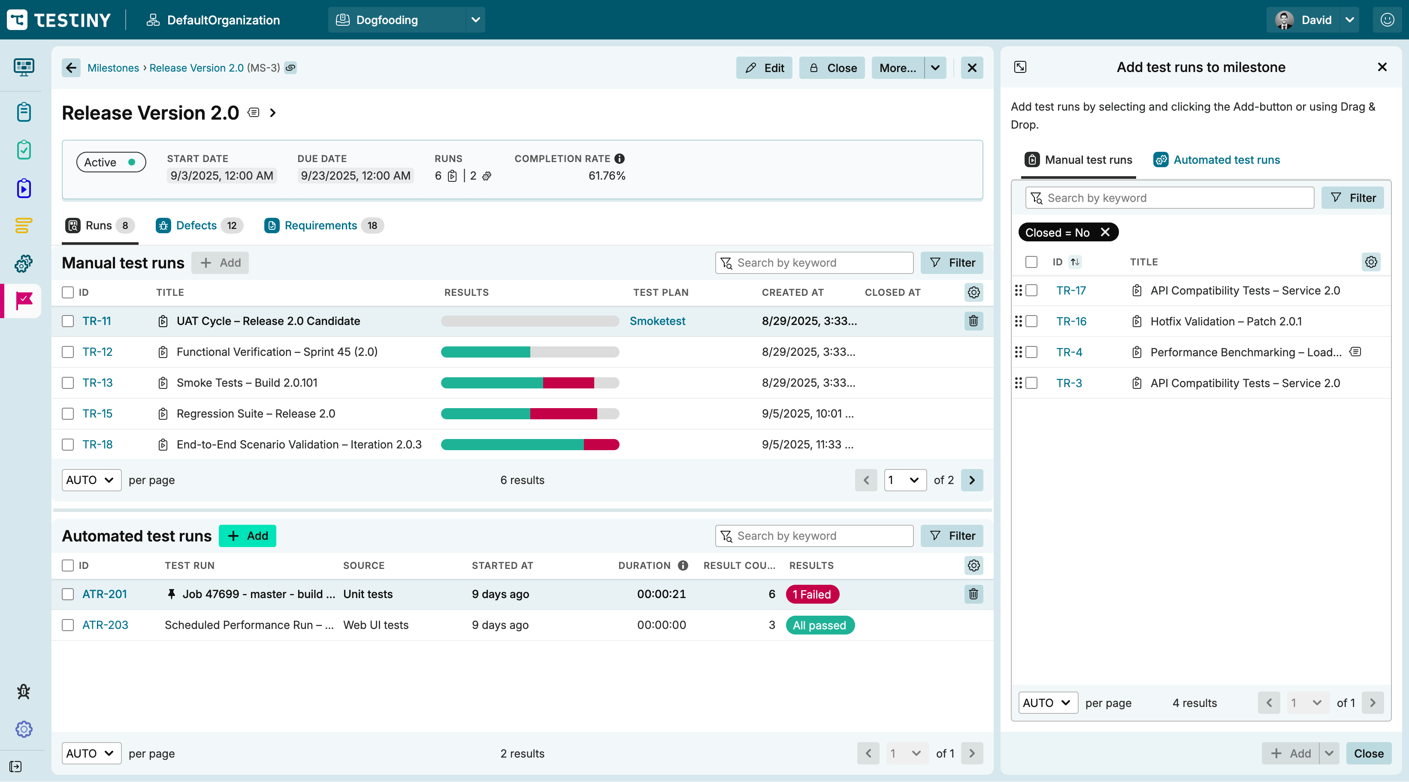Open the dashboard icon in sidebar
The height and width of the screenshot is (782, 1409).
24,67
